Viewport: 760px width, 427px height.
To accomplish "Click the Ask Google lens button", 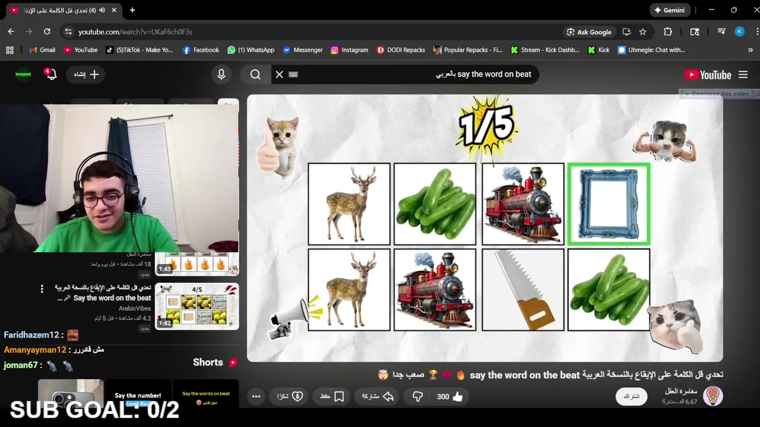I will pos(588,31).
